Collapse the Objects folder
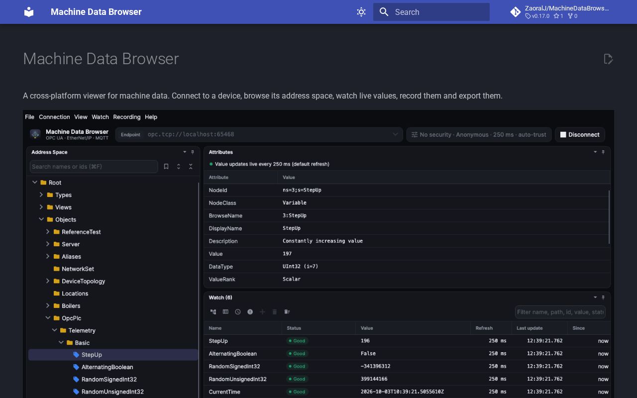 (41, 219)
